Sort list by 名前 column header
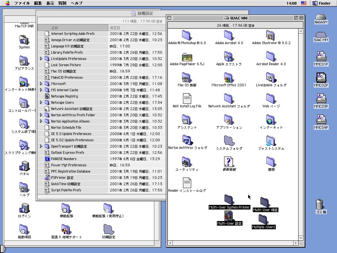The width and height of the screenshot is (337, 253). click(72, 28)
